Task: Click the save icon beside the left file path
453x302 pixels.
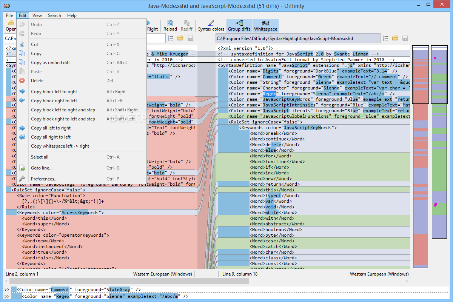Action: coord(190,38)
